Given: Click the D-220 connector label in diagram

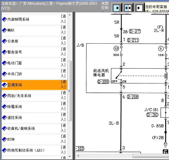Looking at the screenshot, I should (x=103, y=82).
